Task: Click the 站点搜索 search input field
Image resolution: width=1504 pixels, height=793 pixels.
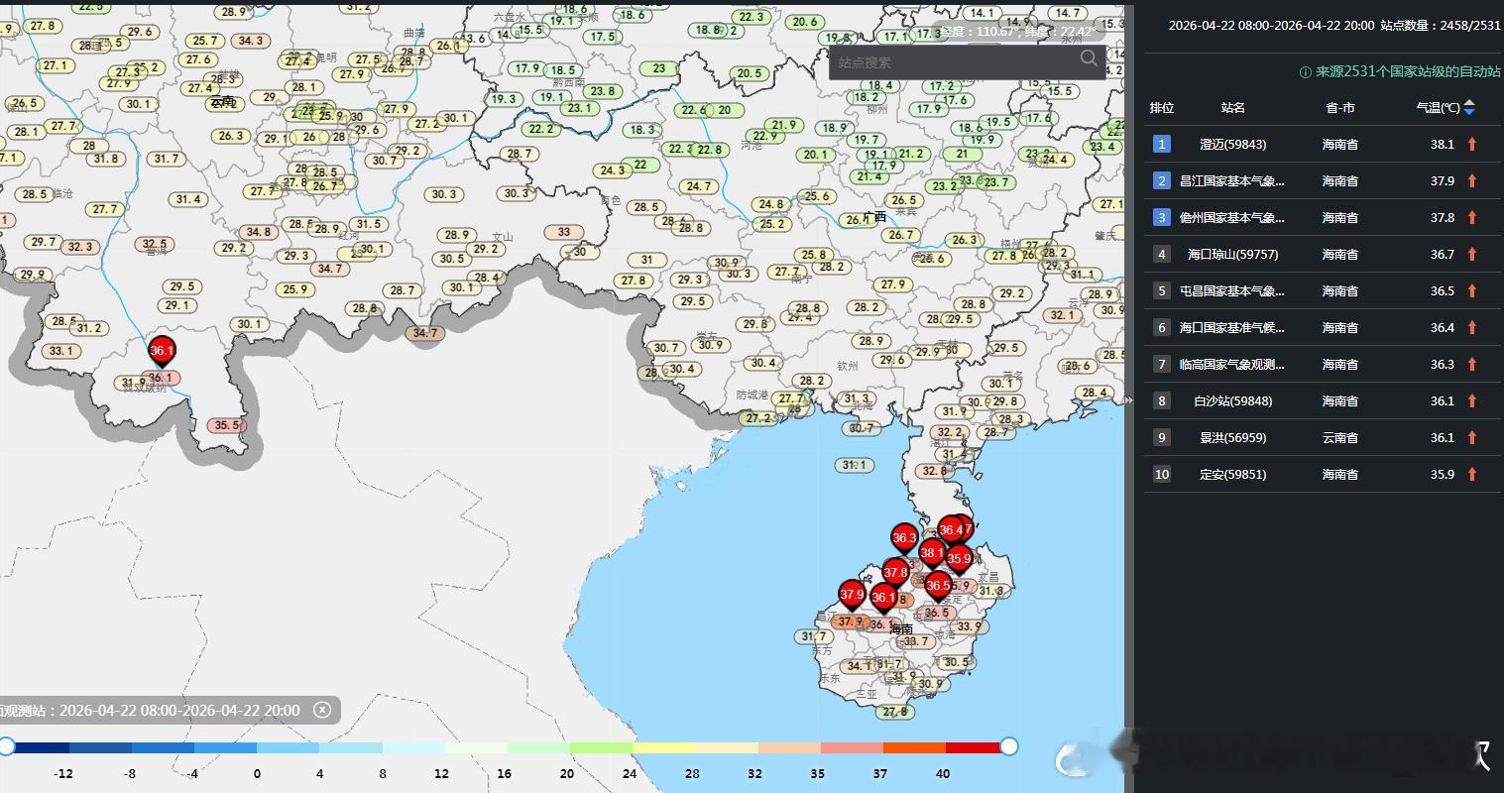Action: point(952,62)
